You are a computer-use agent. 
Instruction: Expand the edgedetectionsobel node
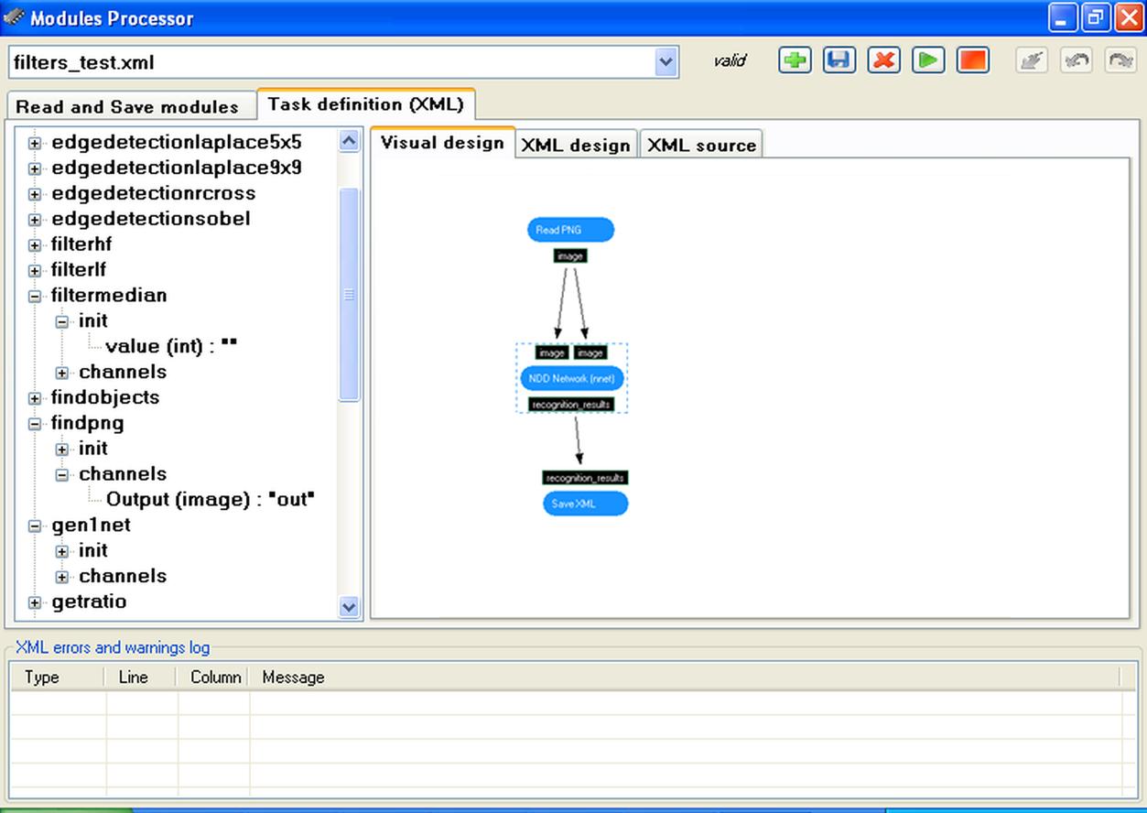[35, 220]
